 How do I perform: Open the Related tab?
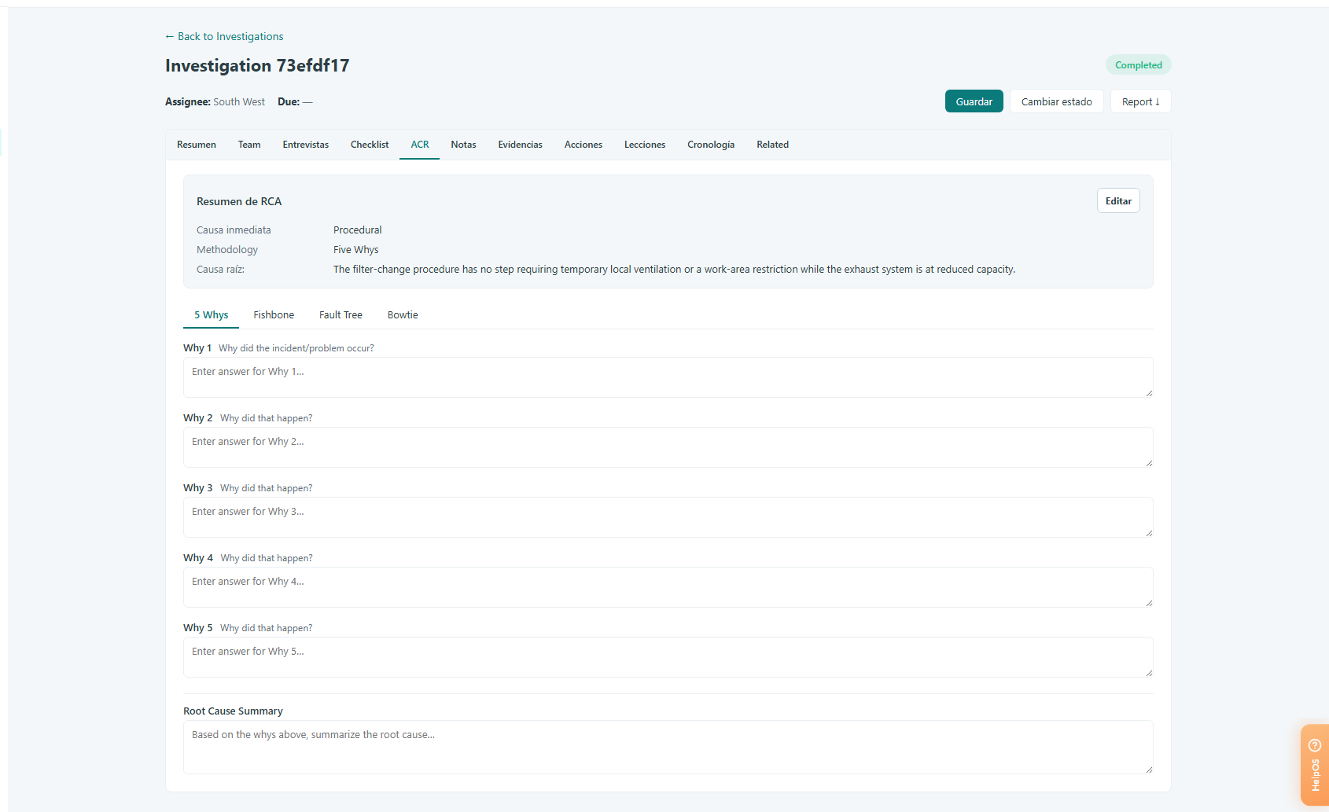(x=772, y=145)
